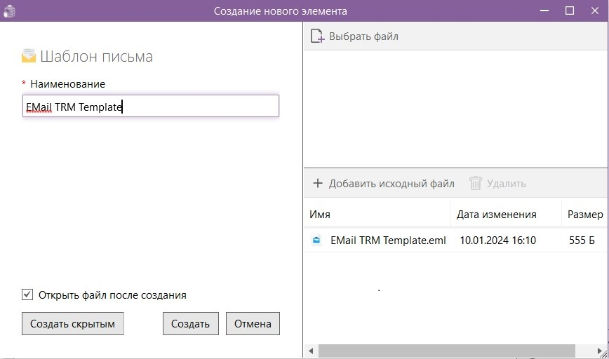The width and height of the screenshot is (609, 359).
Task: Sort the file list by the Имя column
Action: (x=377, y=215)
